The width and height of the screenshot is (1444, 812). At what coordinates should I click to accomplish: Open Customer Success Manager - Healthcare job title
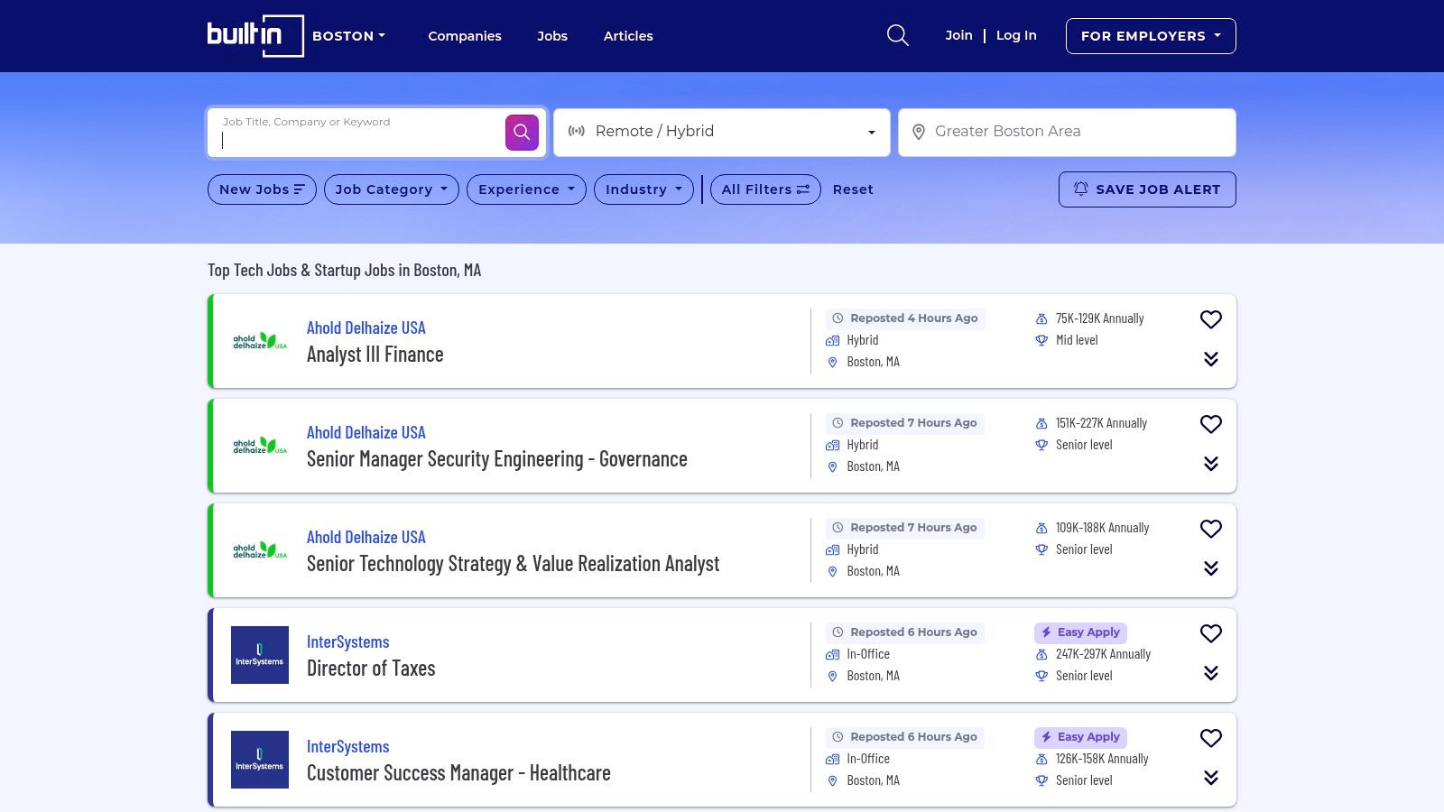click(x=458, y=773)
